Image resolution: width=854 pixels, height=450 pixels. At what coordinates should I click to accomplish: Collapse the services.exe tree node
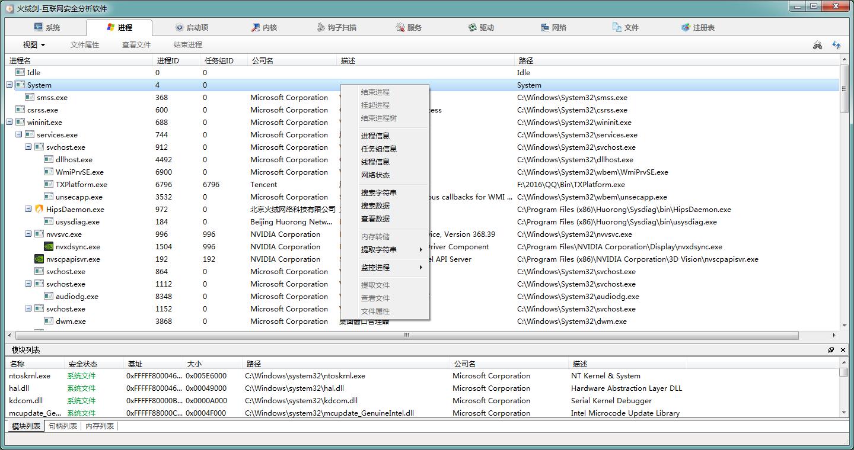point(19,134)
